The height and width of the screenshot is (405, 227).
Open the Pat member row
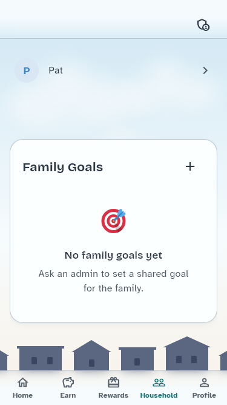(114, 70)
